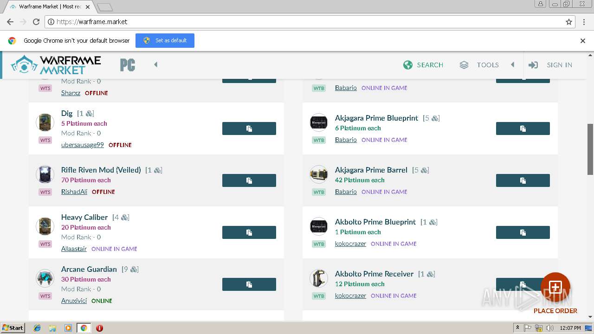Open user Anuxivici profile
Viewport: 594px width, 334px height.
pos(74,301)
